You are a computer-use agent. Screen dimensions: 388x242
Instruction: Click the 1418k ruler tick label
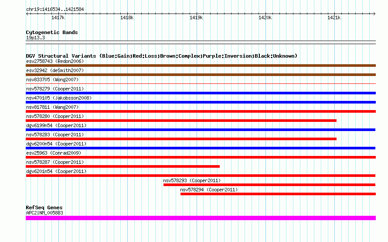click(127, 17)
